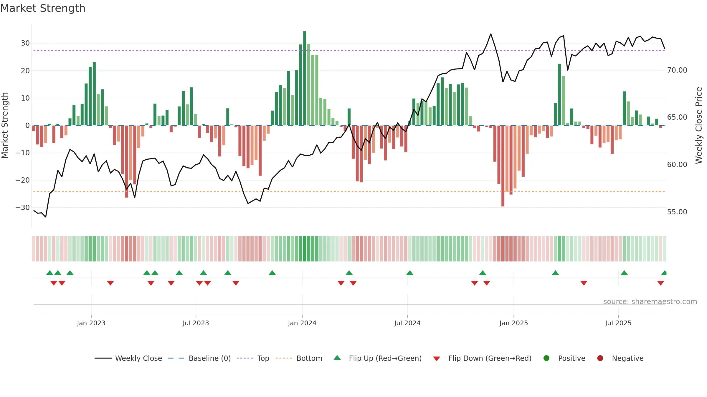Click the Top legend entry
The height and width of the screenshot is (397, 707).
253,358
